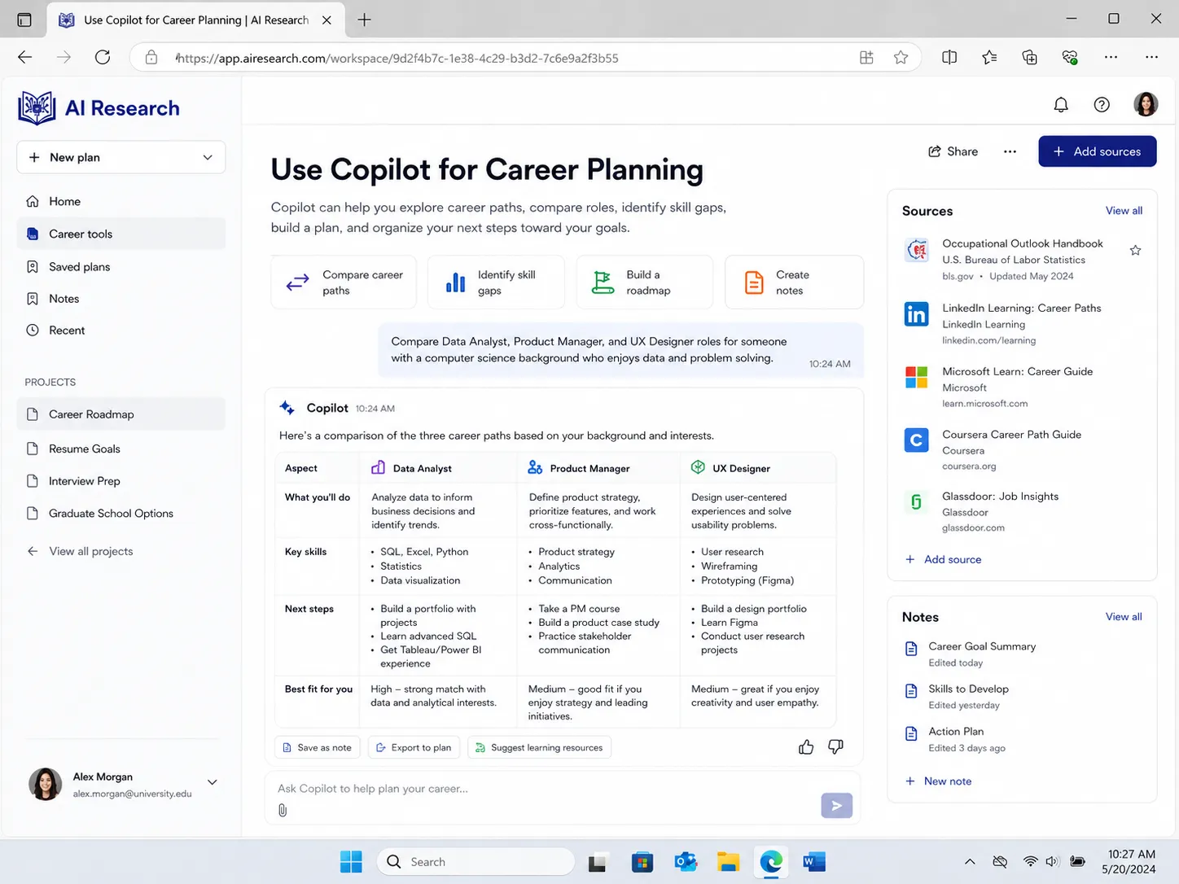Open the Graduate School Options project
1179x884 pixels.
(121, 513)
